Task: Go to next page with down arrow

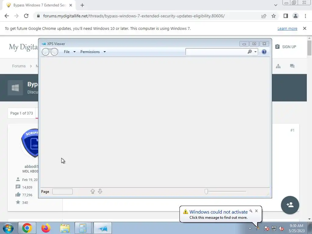Action: coord(100,191)
